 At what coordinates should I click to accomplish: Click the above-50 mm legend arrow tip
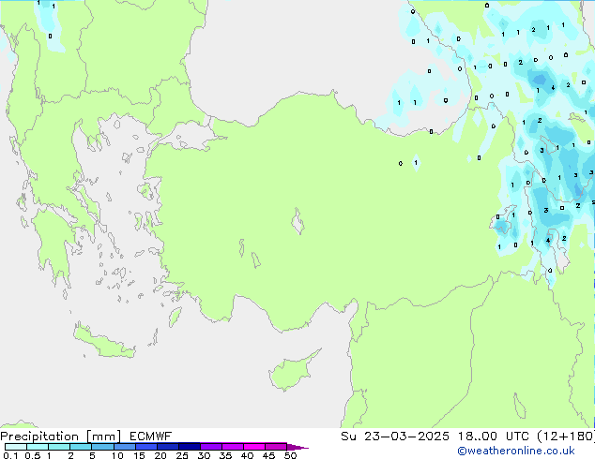point(297,447)
